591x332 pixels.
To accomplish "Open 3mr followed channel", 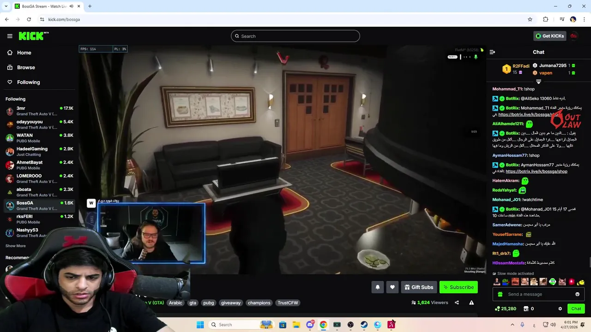I will 39,111.
